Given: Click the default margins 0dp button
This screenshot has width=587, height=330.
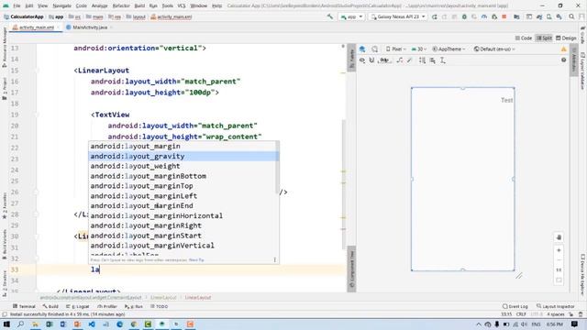Looking at the screenshot, I should click(384, 60).
